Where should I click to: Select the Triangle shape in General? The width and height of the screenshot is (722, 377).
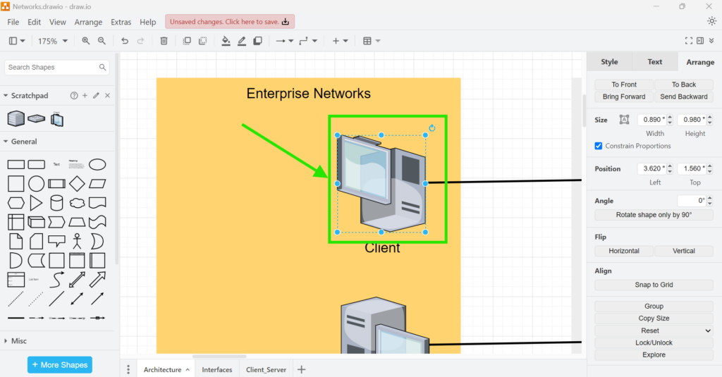(x=36, y=203)
